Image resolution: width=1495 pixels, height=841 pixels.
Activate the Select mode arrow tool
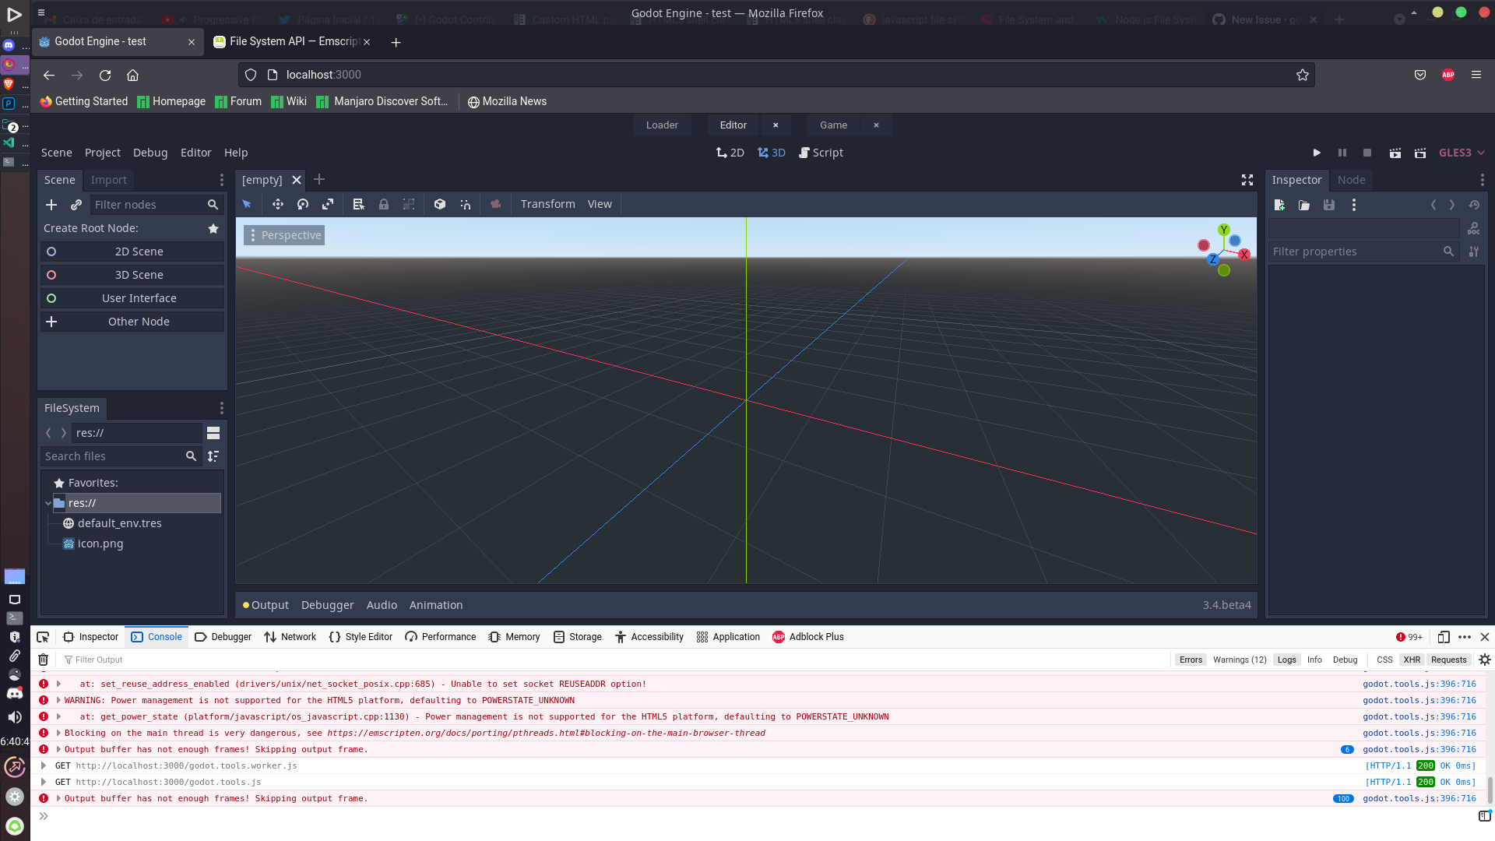(248, 204)
